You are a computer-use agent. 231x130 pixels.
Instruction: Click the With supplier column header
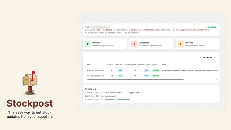click(x=130, y=64)
